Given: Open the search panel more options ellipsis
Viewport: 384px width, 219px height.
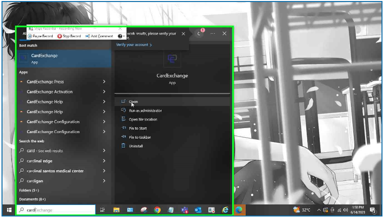Looking at the screenshot, I should (213, 34).
